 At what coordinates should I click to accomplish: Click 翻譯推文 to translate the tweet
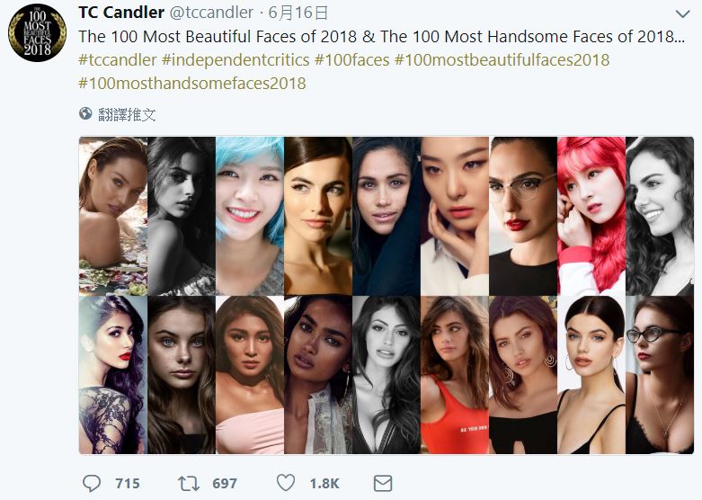click(x=127, y=114)
